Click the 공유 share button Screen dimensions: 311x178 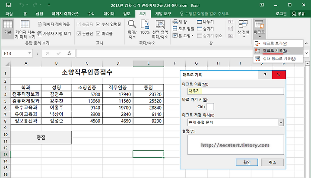[x=299, y=14]
